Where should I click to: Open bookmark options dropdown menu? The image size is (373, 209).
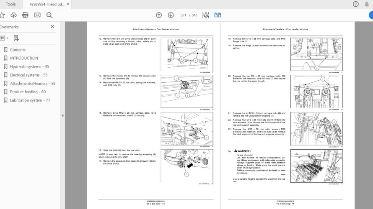[4, 38]
